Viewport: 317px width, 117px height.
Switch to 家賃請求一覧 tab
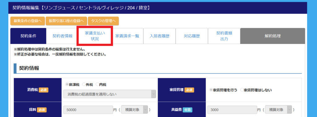pyautogui.click(x=127, y=36)
